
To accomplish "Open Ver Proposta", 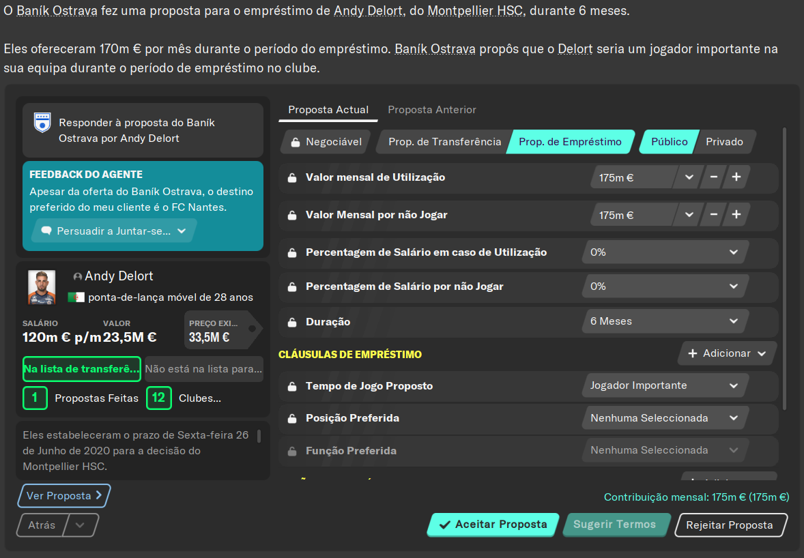I will point(64,496).
